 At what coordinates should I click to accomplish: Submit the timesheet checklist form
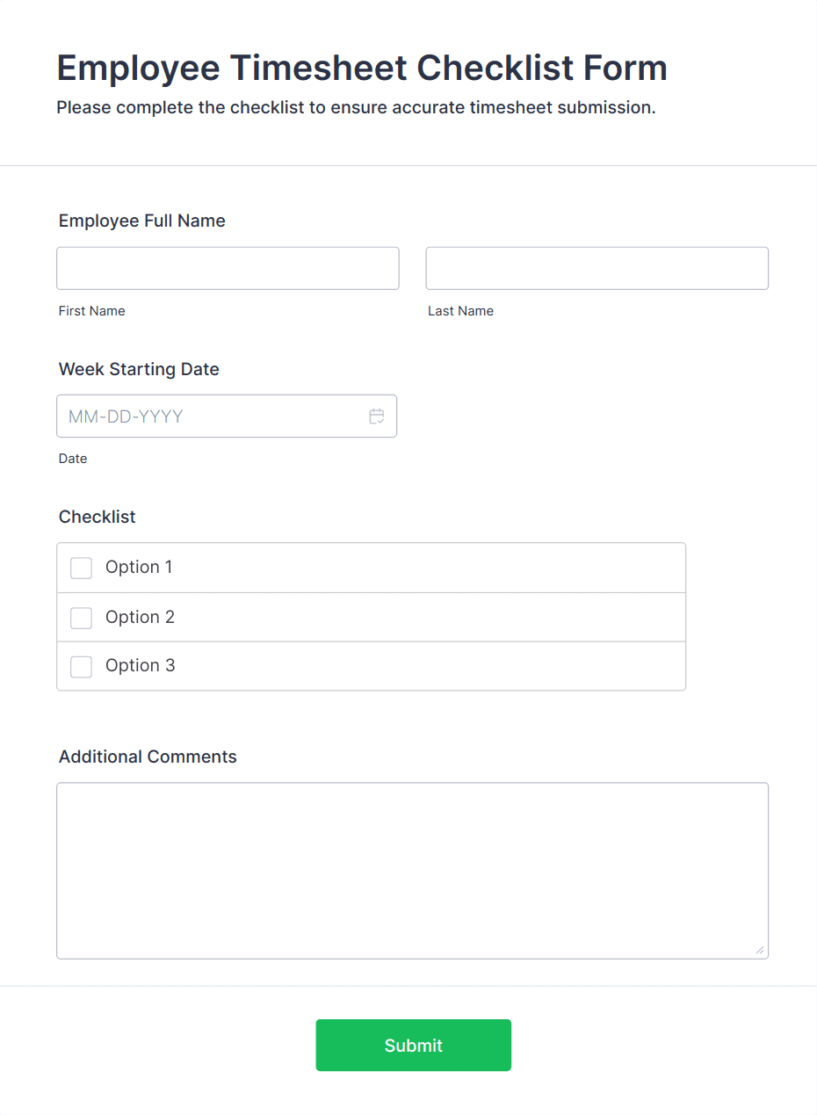(413, 1045)
